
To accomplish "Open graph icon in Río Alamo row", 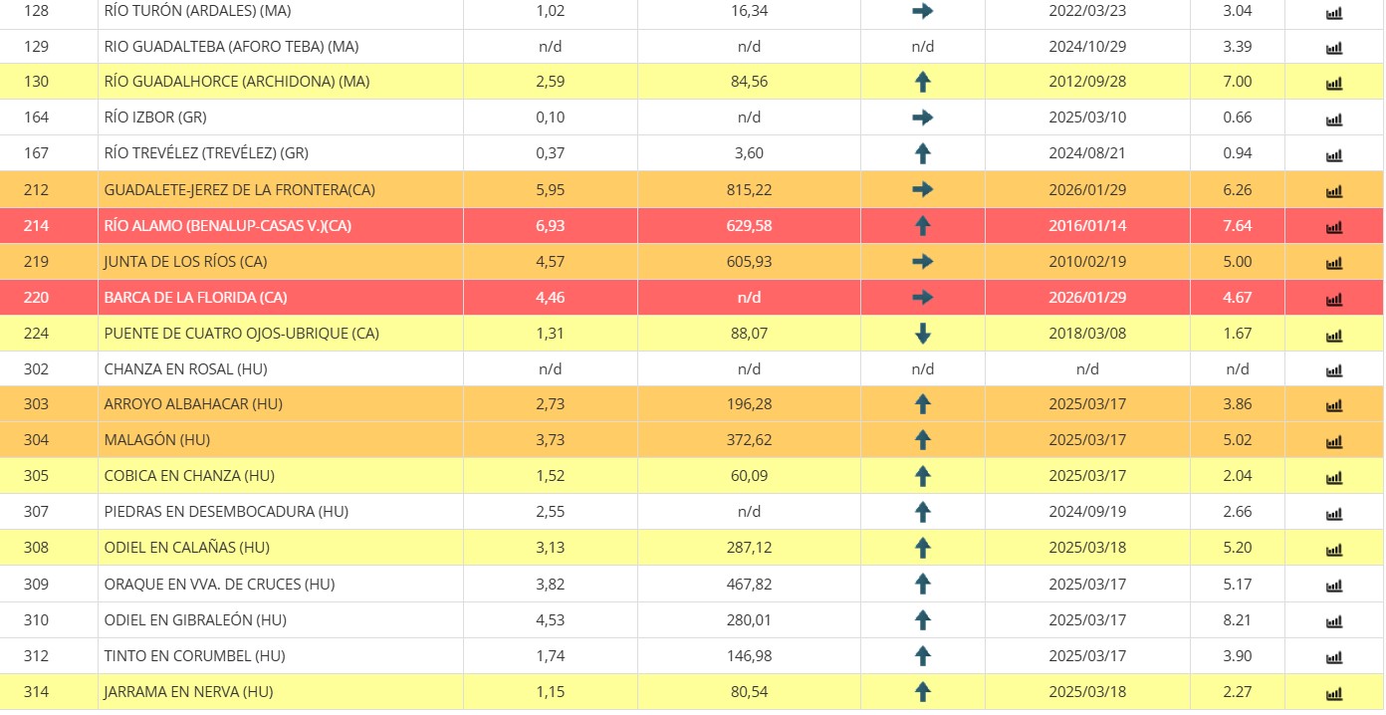I will pyautogui.click(x=1333, y=227).
